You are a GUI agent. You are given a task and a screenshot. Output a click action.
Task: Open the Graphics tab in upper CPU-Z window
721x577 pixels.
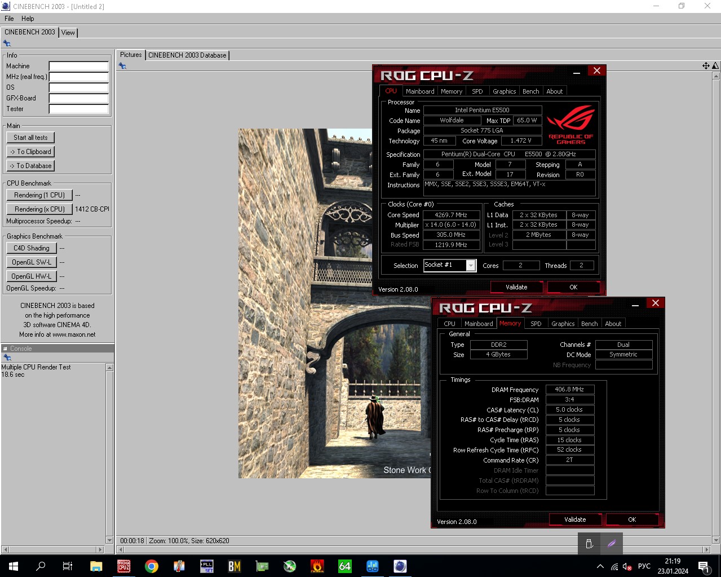(505, 91)
